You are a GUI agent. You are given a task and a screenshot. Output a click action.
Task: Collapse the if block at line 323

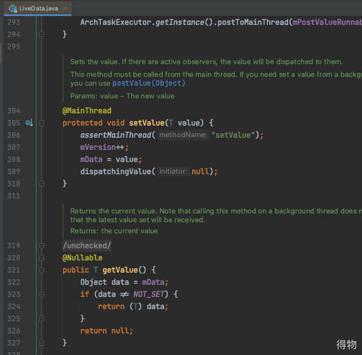click(42, 294)
